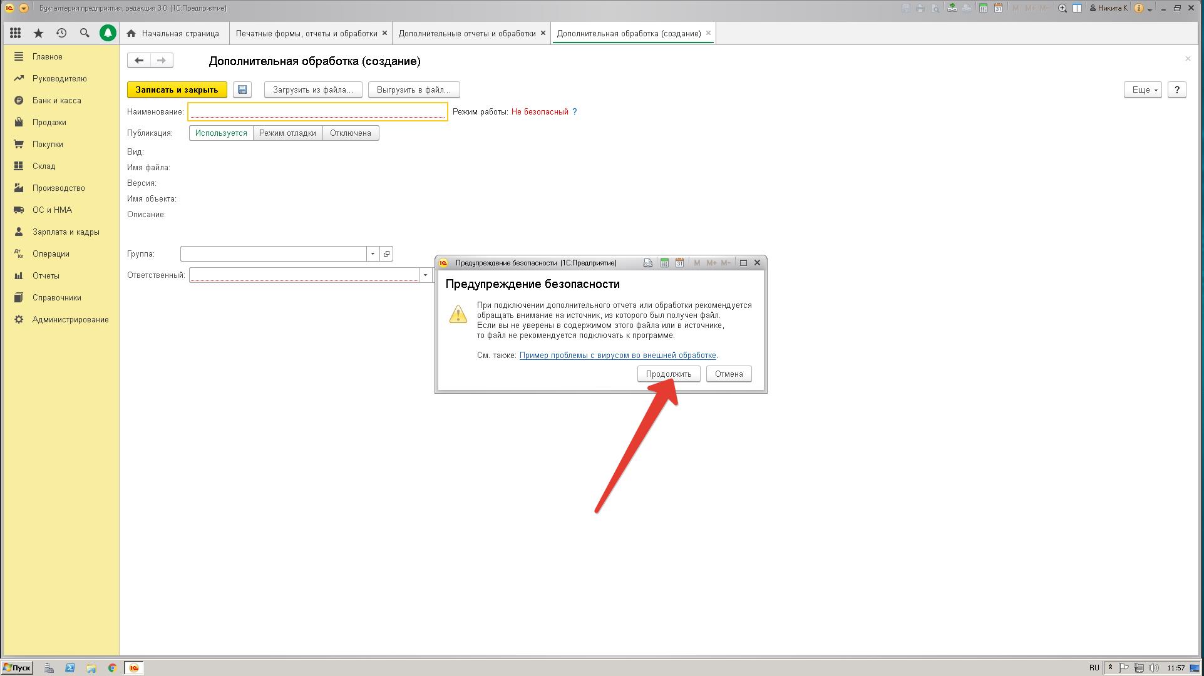This screenshot has height=676, width=1204.
Task: Open calculator icon in warning dialog title
Action: 664,263
